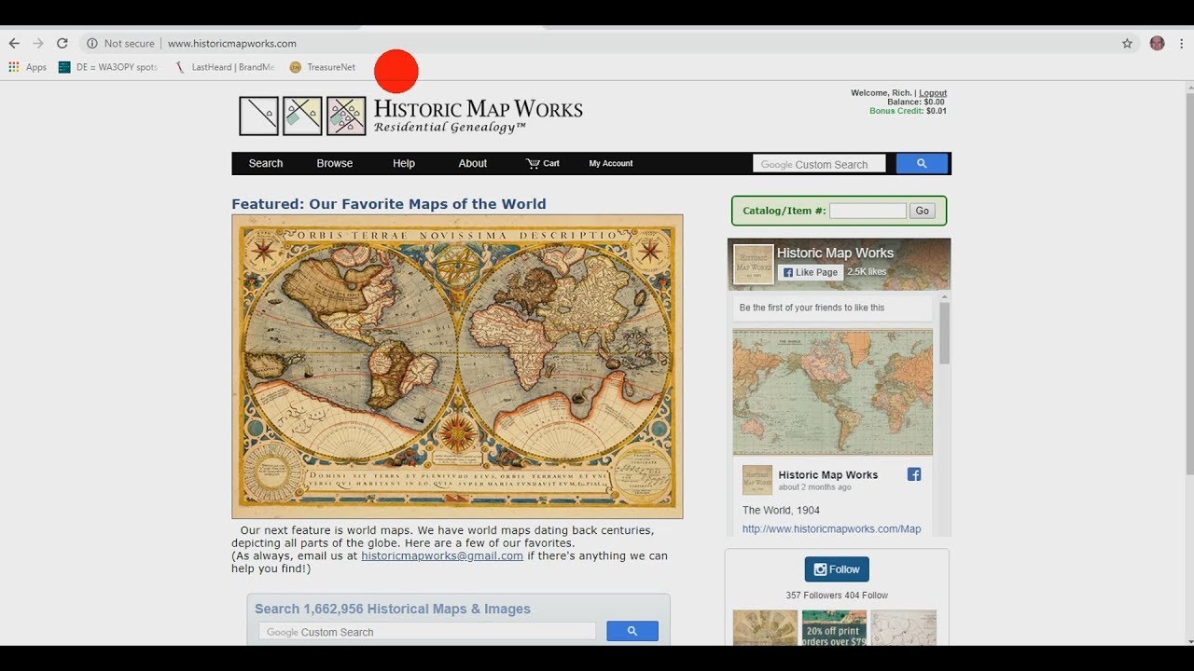Click the Facebook Like Page button

[811, 272]
